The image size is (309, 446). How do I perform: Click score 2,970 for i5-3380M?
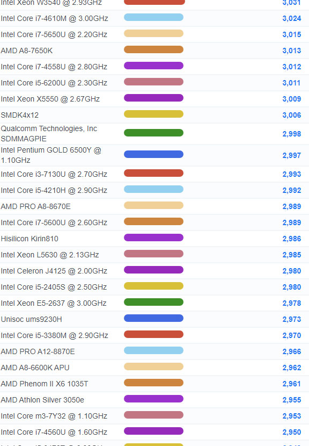292,335
